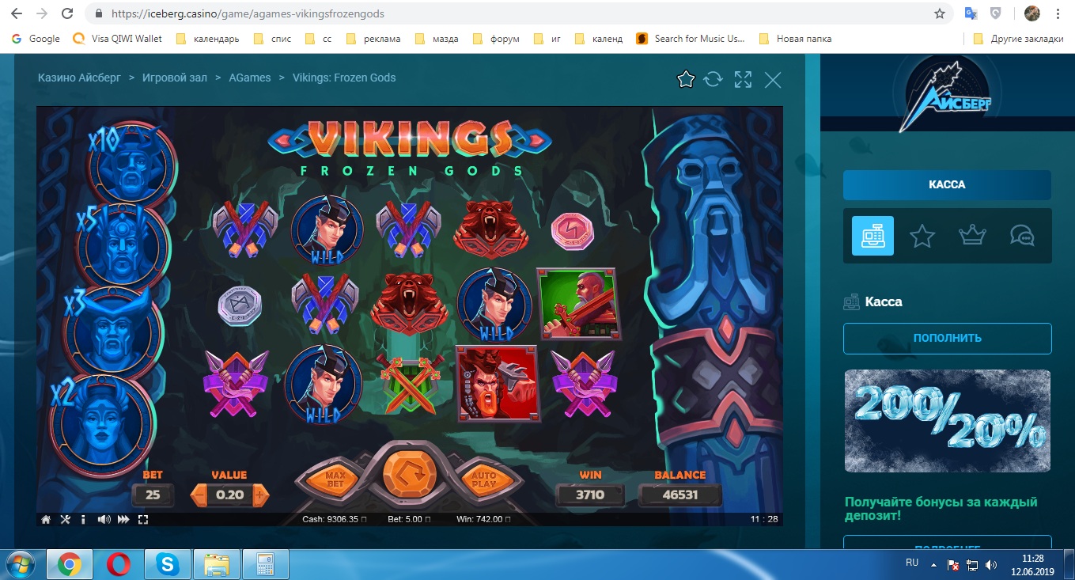The height and width of the screenshot is (580, 1075).
Task: Open Calculator from the taskbar
Action: tap(264, 564)
